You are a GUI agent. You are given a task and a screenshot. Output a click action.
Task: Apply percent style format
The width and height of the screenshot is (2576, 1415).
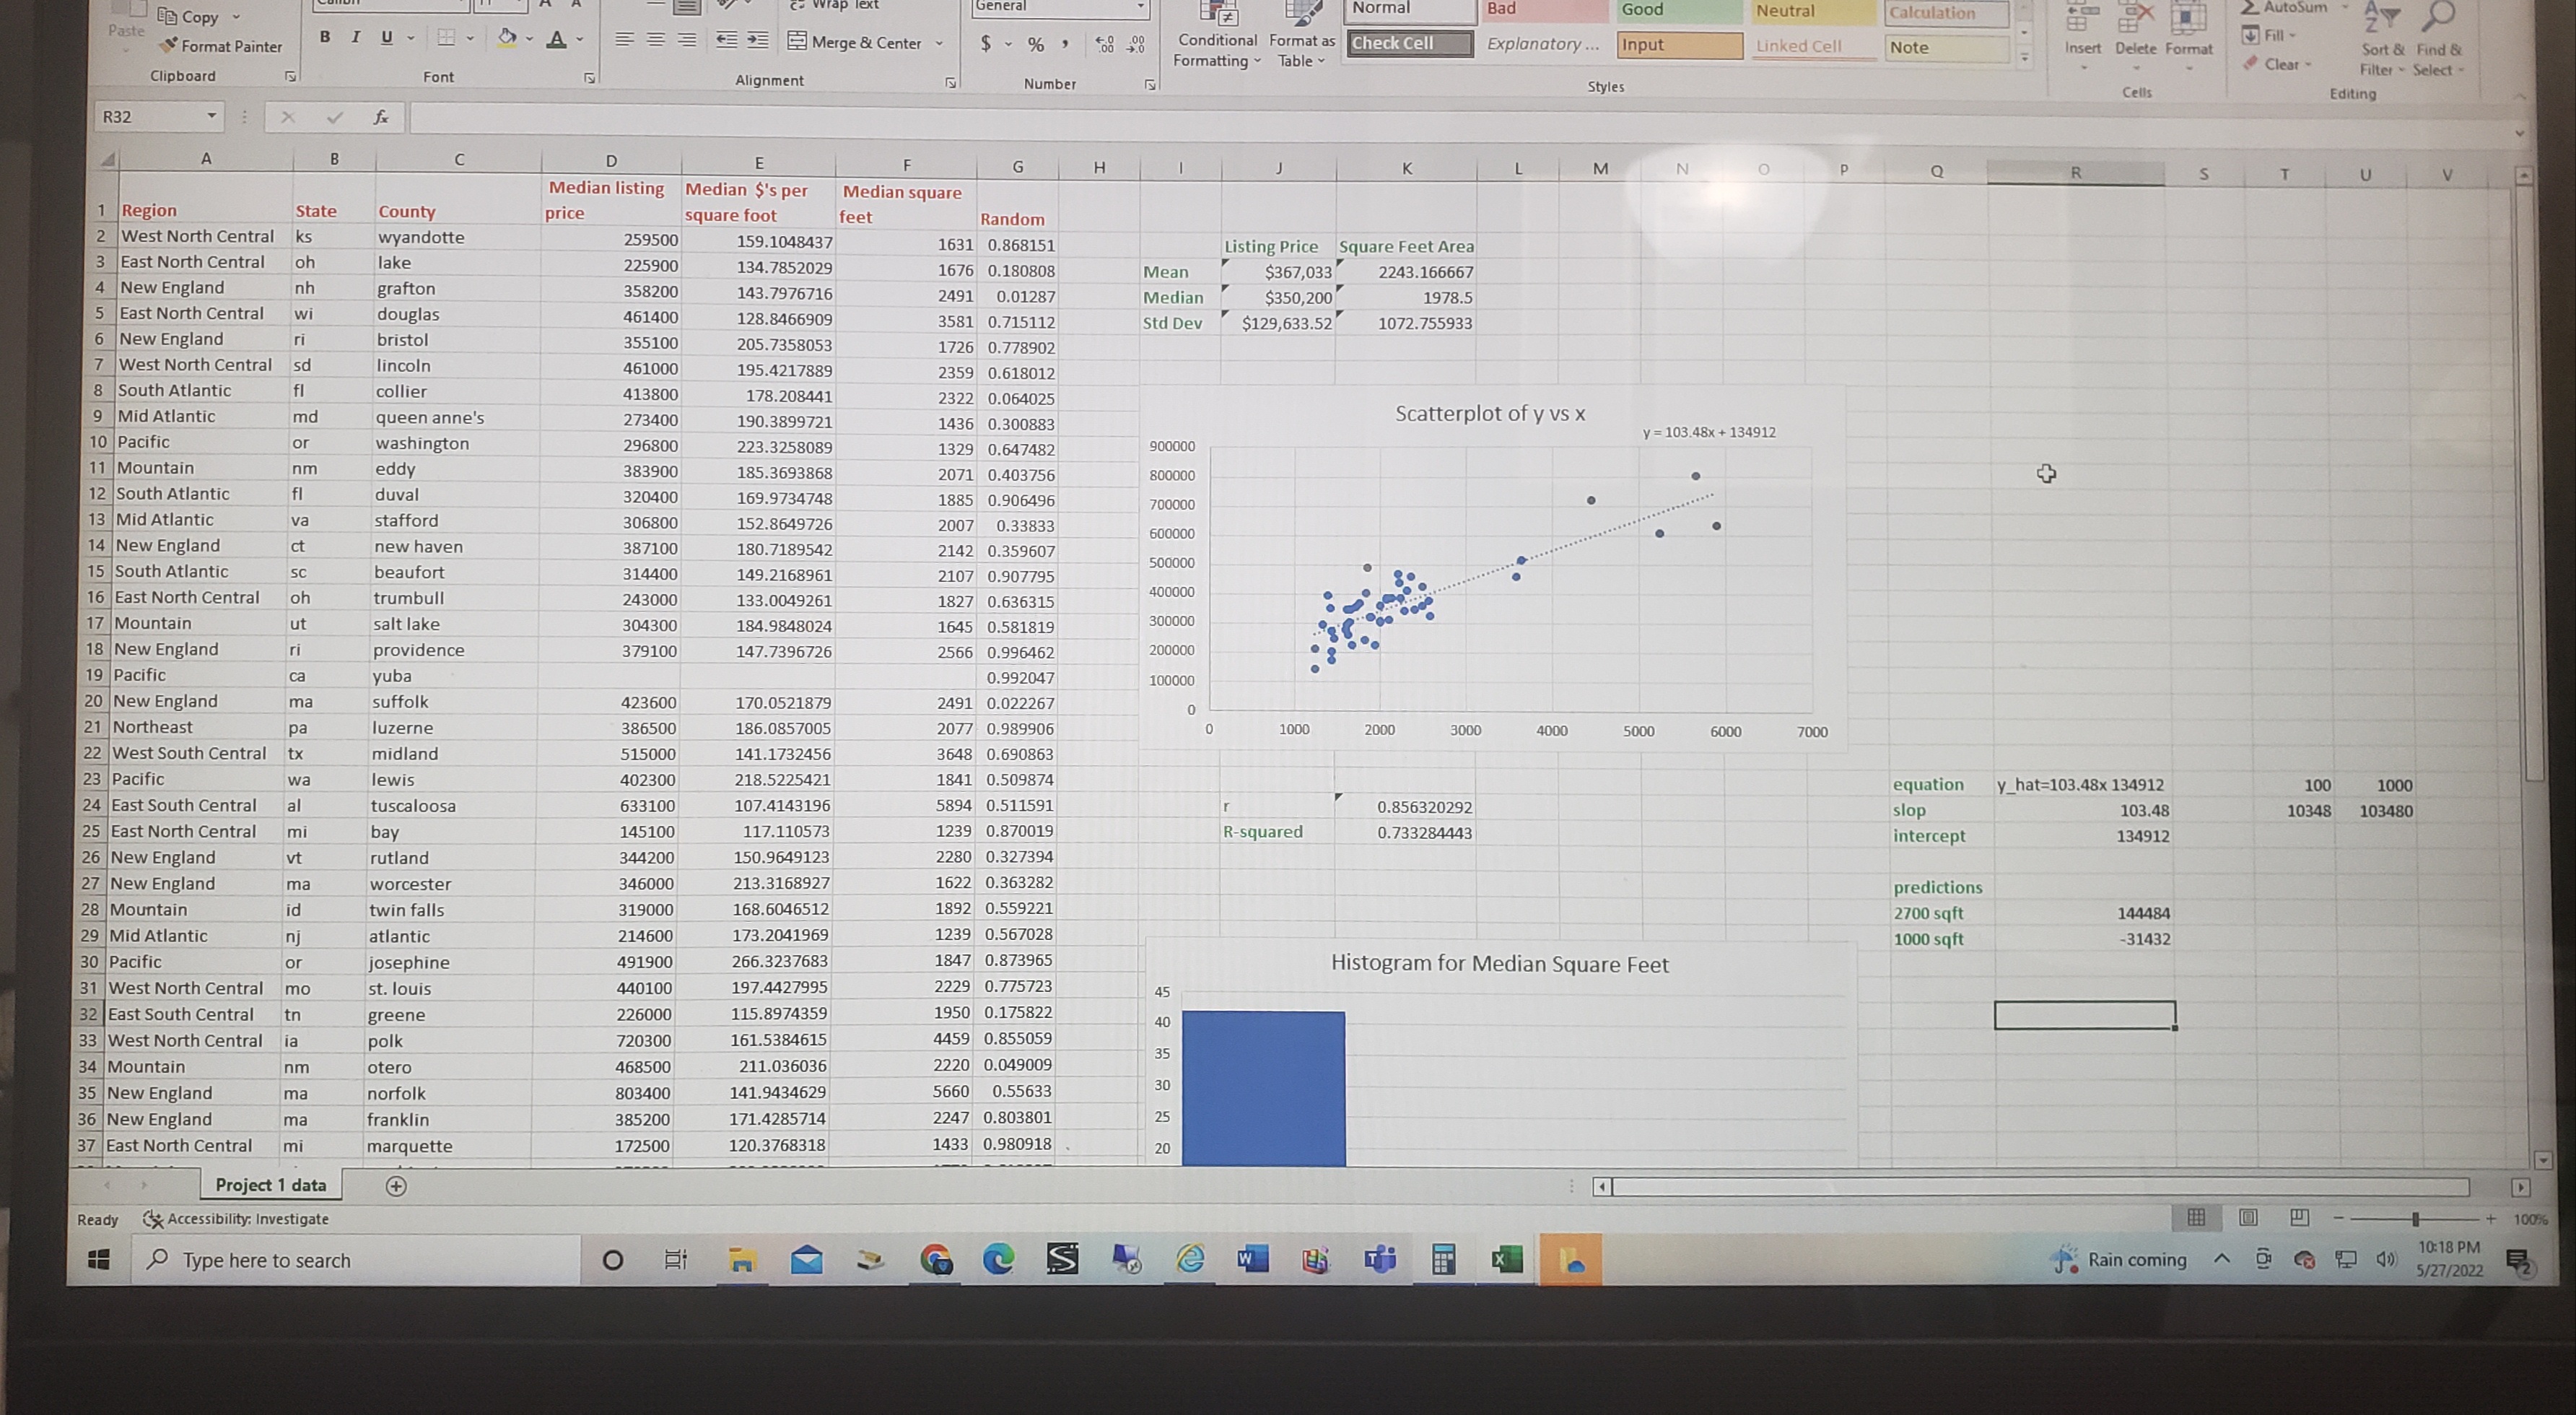[1036, 44]
